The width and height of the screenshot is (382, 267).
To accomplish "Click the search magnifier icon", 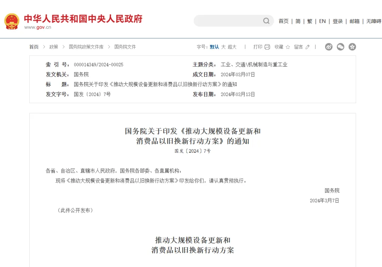I will (x=266, y=21).
